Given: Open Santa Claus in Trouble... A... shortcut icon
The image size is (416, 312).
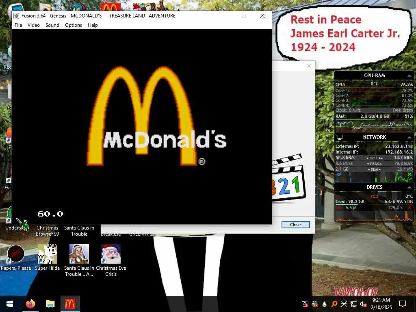Looking at the screenshot, I should tap(79, 254).
